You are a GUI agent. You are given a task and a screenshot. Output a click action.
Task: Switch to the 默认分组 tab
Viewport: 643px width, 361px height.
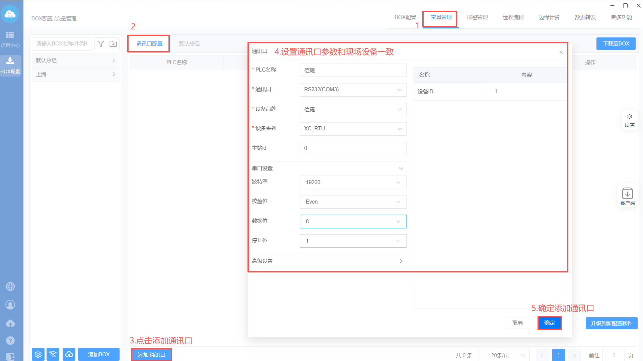pos(189,44)
